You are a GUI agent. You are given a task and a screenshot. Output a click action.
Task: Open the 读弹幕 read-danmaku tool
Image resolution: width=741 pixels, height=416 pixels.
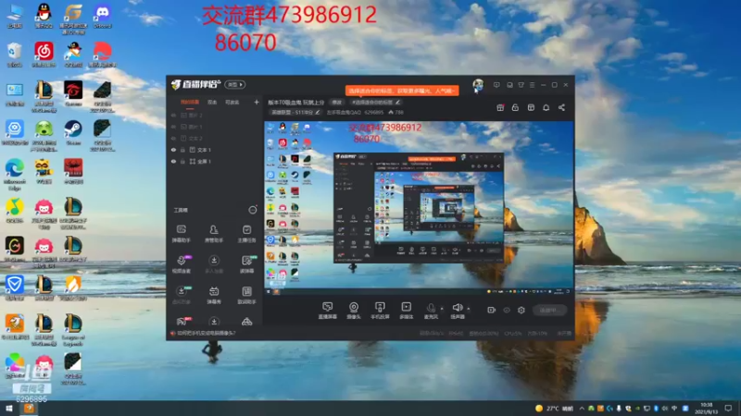pyautogui.click(x=246, y=264)
